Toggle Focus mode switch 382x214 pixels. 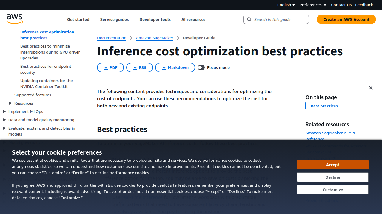pos(201,67)
